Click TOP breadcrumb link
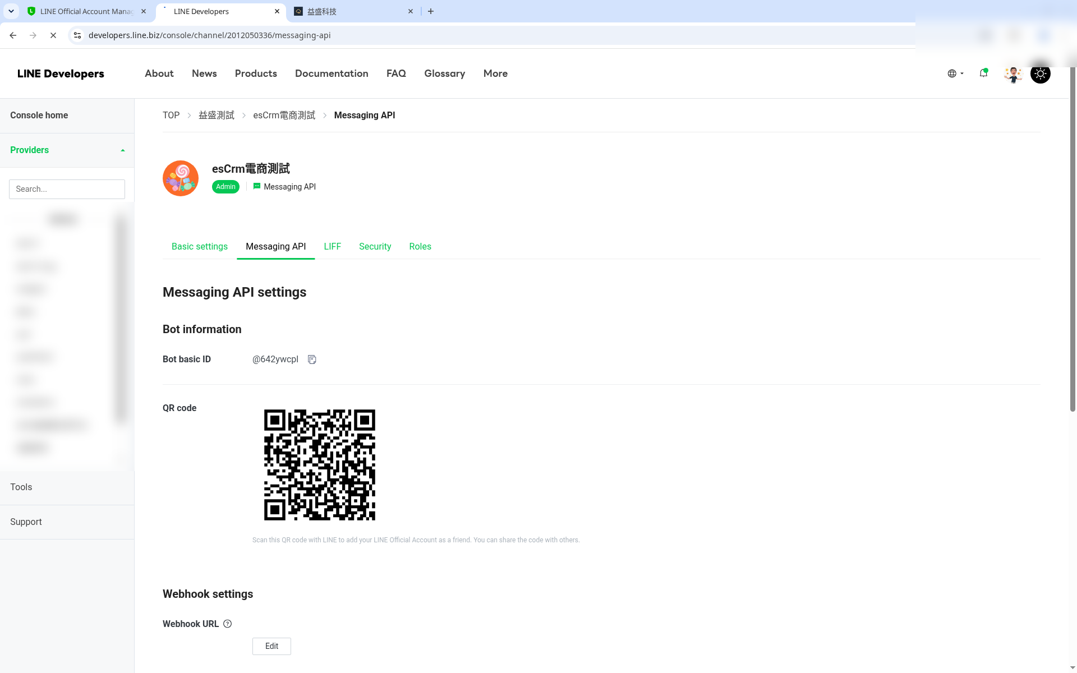The width and height of the screenshot is (1077, 673). point(171,116)
